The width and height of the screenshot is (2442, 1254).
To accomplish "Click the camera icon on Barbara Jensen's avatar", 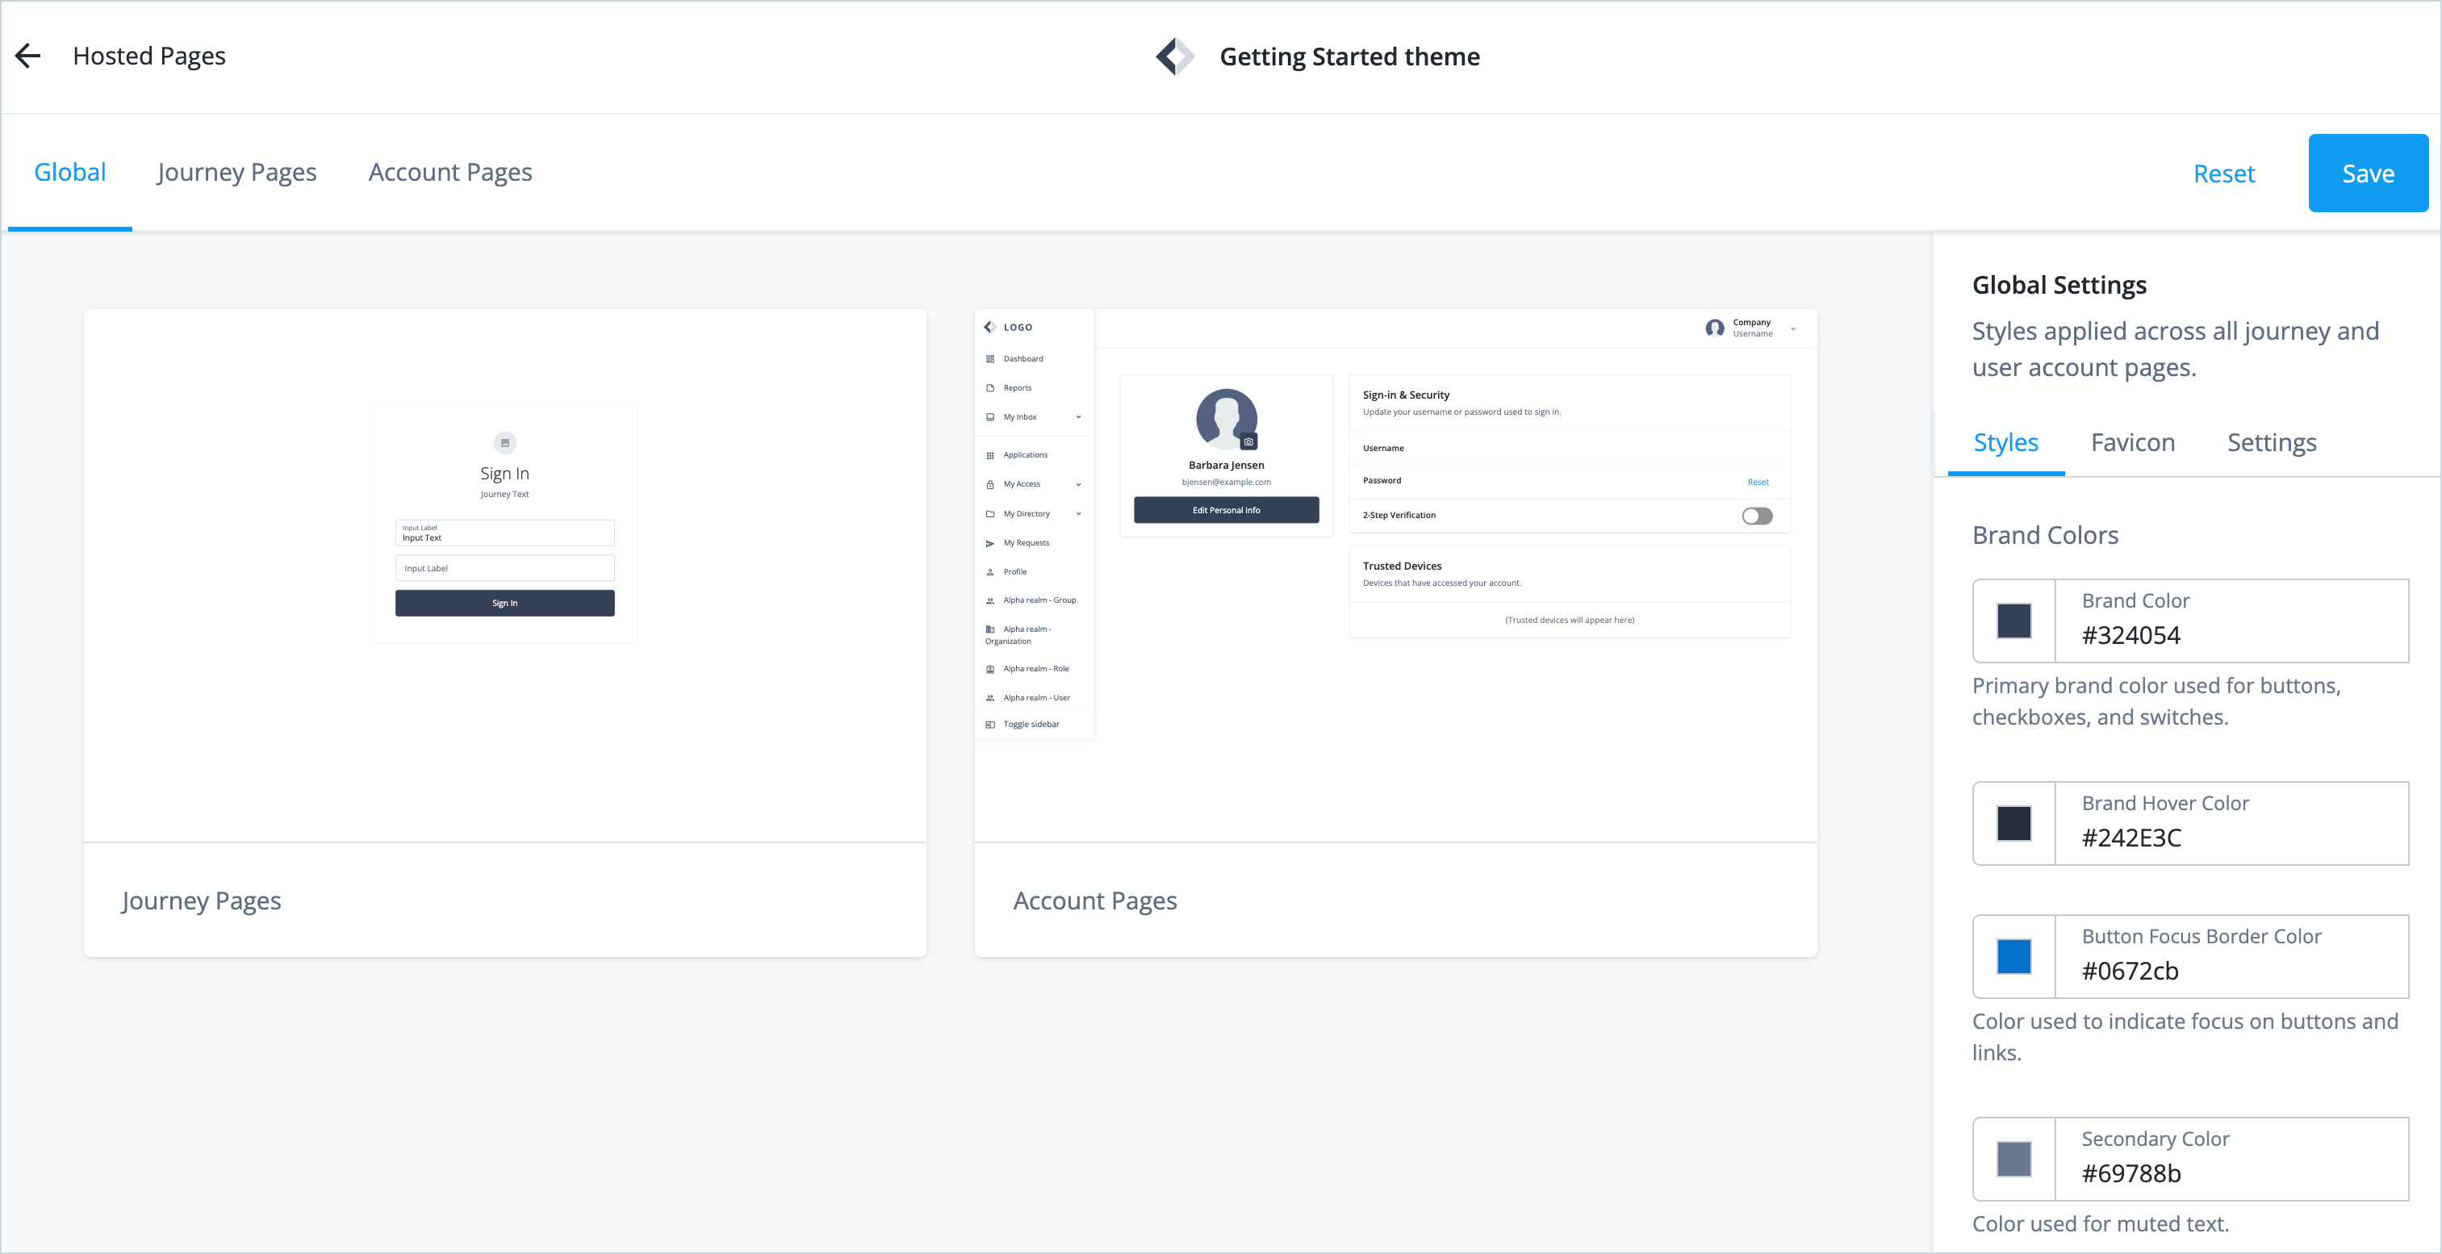I will [1248, 441].
